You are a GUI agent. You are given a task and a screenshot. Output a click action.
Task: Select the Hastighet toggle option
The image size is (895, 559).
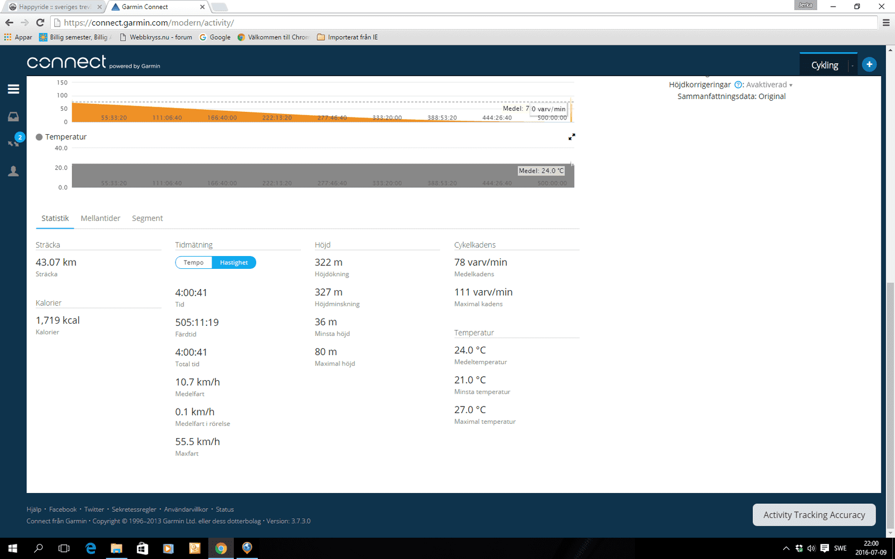(234, 263)
